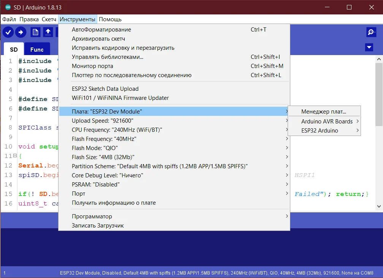383x278 pixels.
Task: Click the editor scrollbar up arrow
Action: pyautogui.click(x=379, y=59)
